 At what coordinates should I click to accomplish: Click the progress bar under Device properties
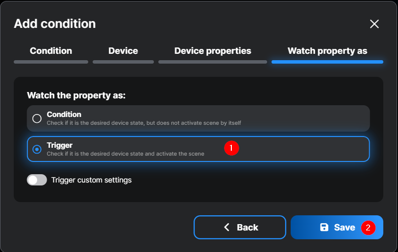[x=213, y=62]
